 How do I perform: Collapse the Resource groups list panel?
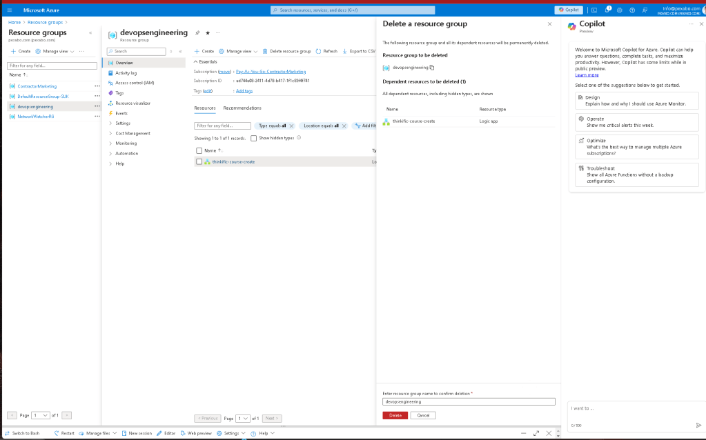pyautogui.click(x=90, y=33)
